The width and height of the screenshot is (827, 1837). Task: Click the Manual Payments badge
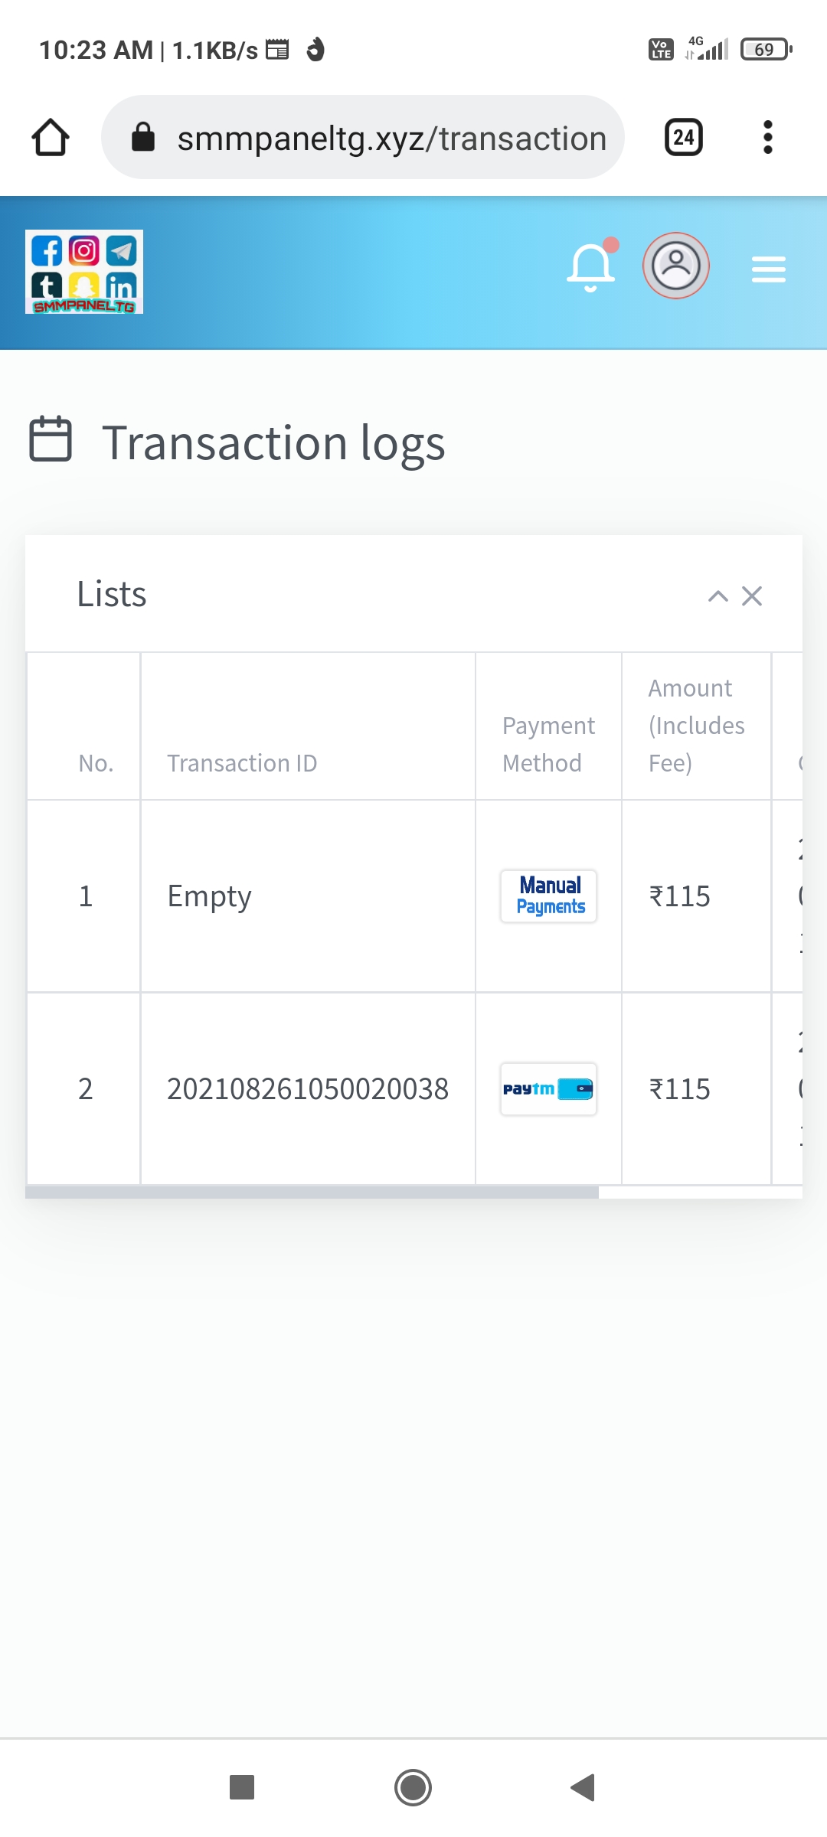pyautogui.click(x=549, y=896)
